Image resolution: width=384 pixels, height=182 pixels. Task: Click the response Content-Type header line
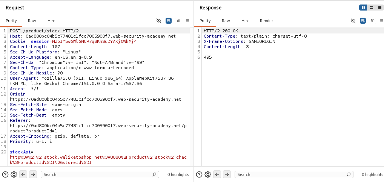point(255,36)
